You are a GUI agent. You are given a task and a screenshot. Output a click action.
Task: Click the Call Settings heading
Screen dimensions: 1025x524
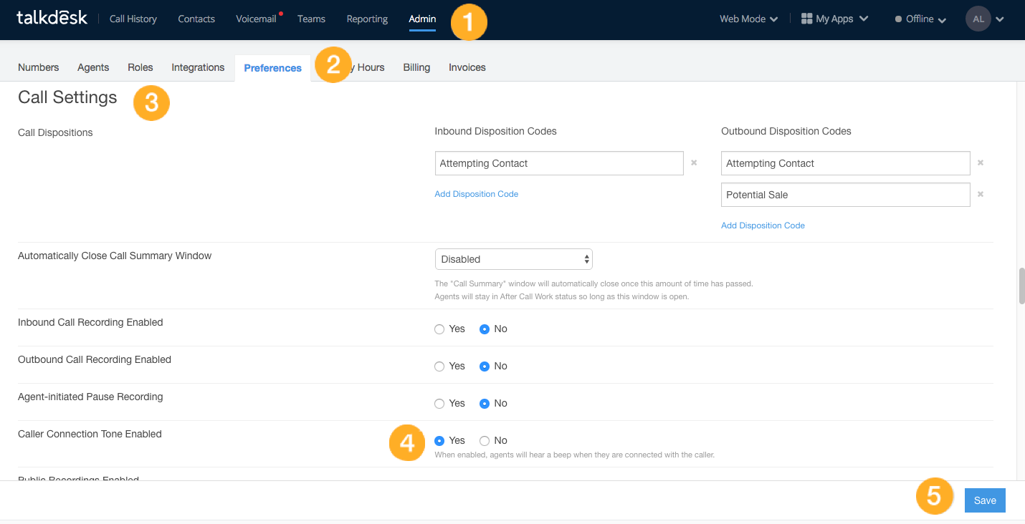67,97
